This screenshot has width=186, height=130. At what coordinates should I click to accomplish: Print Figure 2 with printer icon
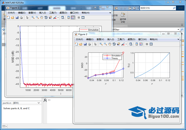point(89,44)
